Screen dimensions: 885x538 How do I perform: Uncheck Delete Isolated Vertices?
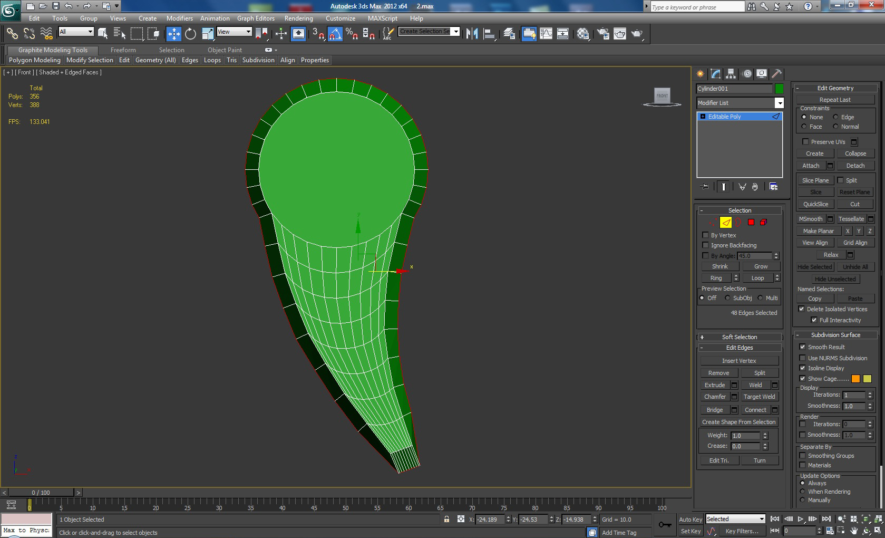tap(802, 309)
